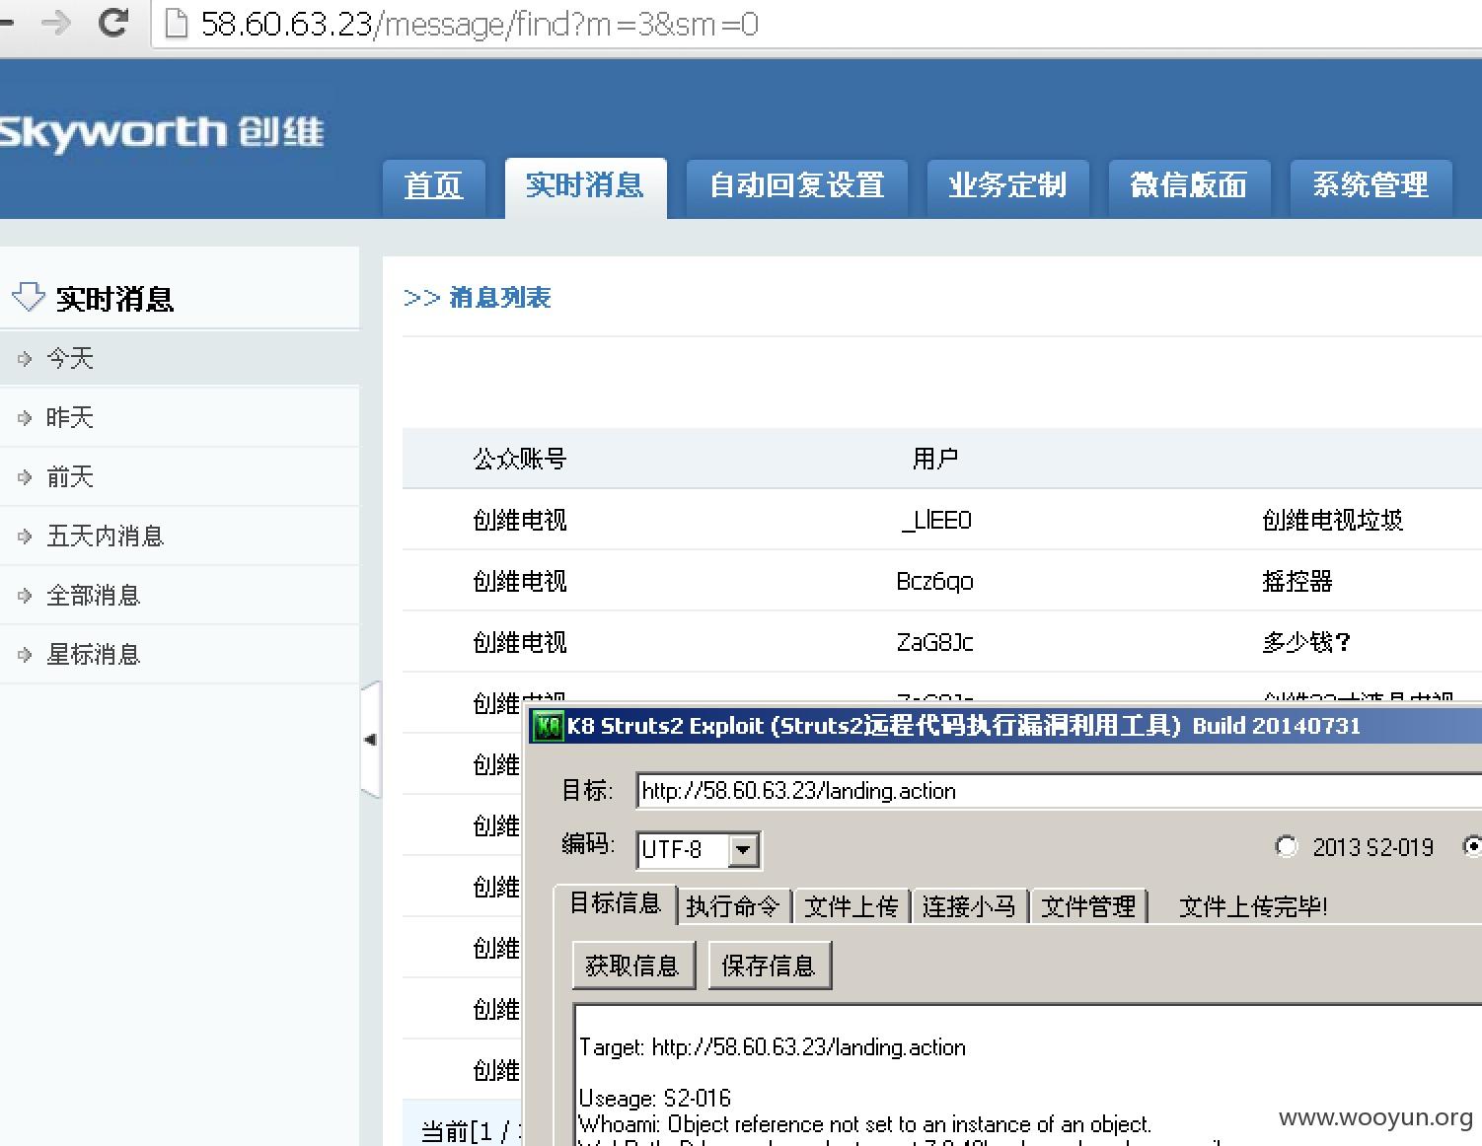Viewport: 1482px width, 1146px height.
Task: Click the Whoami output line
Action: click(865, 1124)
